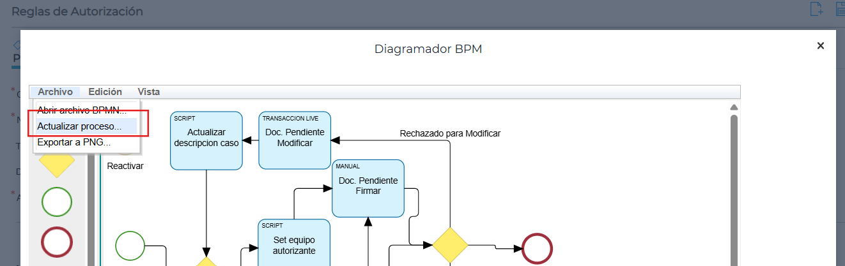Select the Actualizar descripcion caso script task
Image resolution: width=845 pixels, height=266 pixels.
206,141
